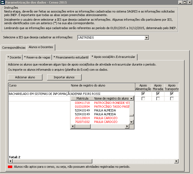This screenshot has width=193, height=174.
Task: Choose PAULA CARDOZO with matrícula 201120014
Action: 106,118
